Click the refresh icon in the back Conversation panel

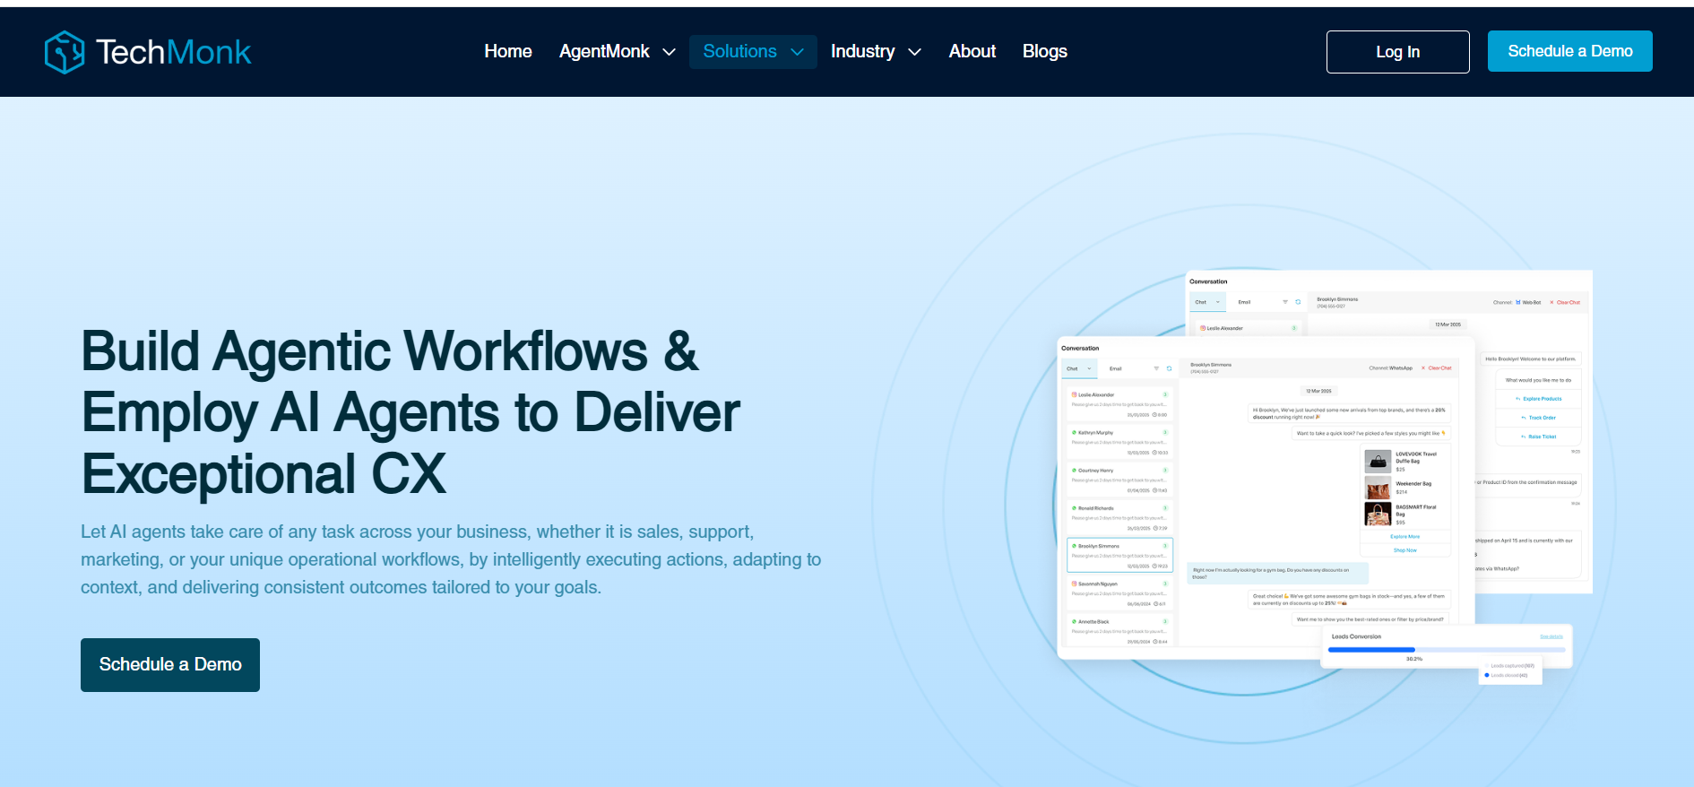(1298, 302)
